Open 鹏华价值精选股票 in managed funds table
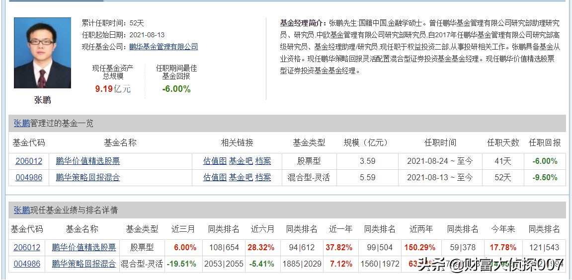Viewport: 572px width, 280px height. pos(88,161)
